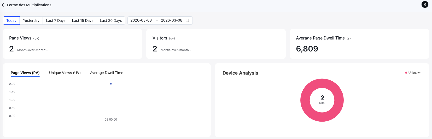The image size is (432, 139).
Task: Open the user avatar 'R' menu
Action: [425, 4]
